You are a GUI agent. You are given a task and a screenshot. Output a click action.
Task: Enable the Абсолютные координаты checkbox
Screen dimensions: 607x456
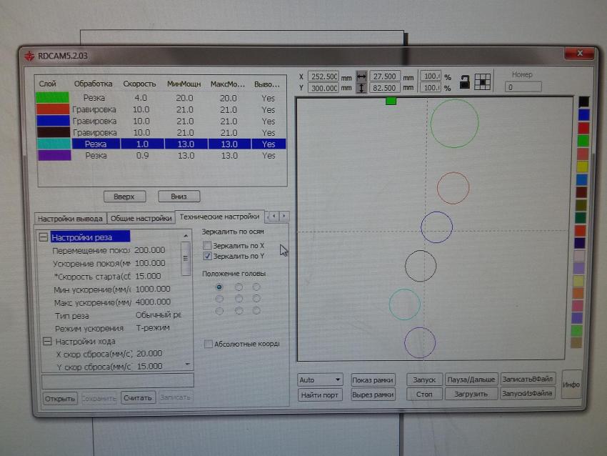click(x=208, y=344)
